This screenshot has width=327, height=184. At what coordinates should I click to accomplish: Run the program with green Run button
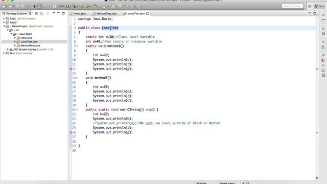coord(67,6)
